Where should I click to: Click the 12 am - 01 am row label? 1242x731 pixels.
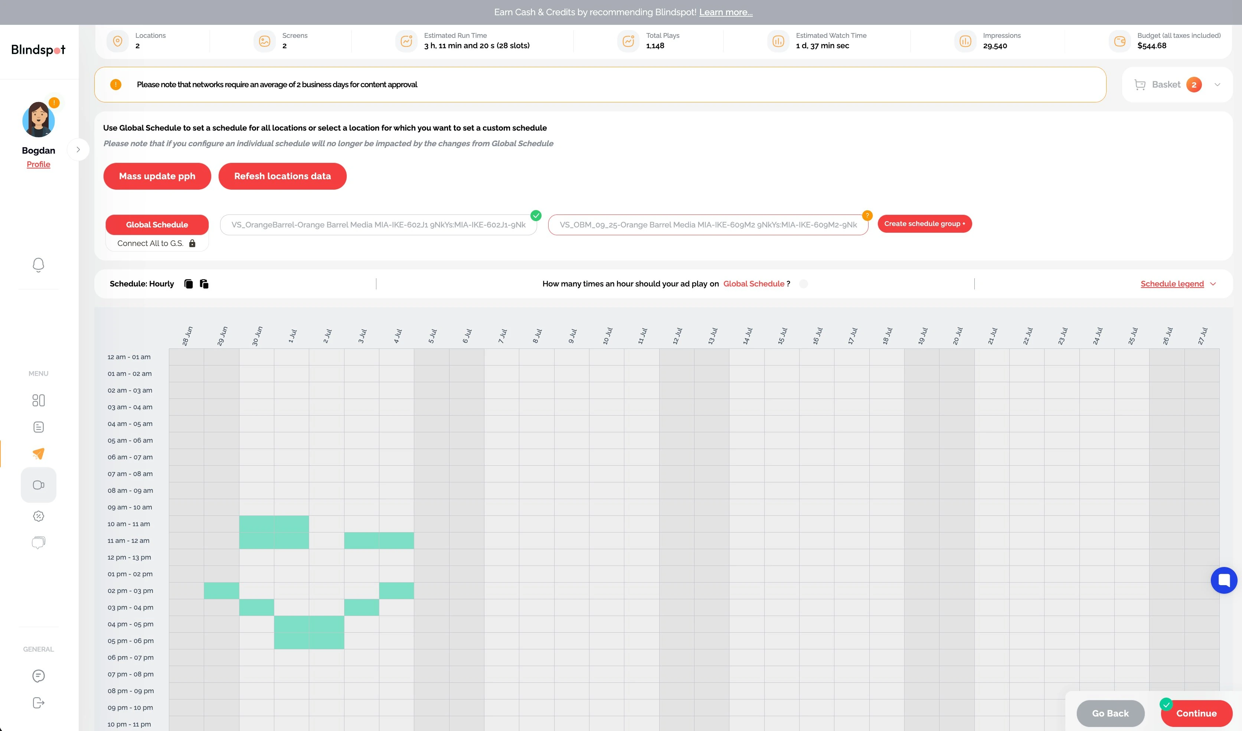tap(129, 357)
